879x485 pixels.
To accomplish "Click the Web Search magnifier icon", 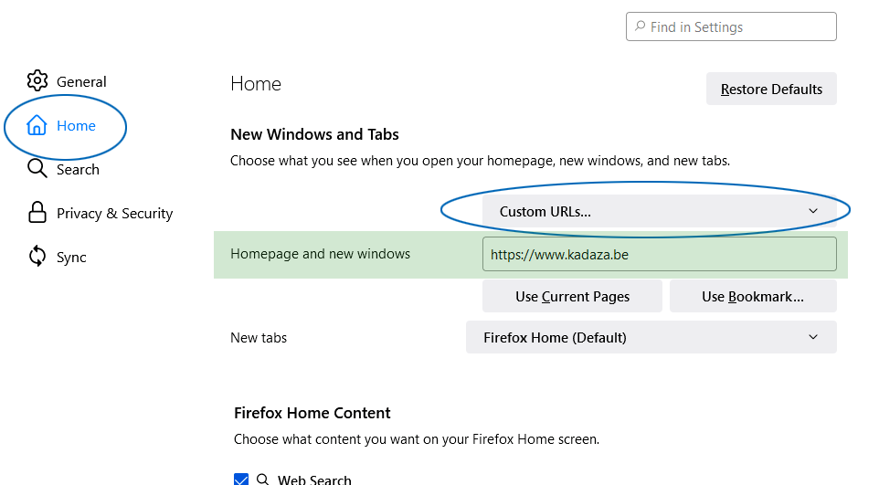I will point(262,479).
